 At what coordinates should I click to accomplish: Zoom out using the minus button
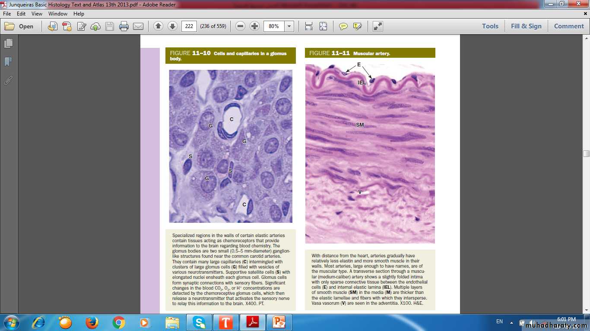(241, 26)
